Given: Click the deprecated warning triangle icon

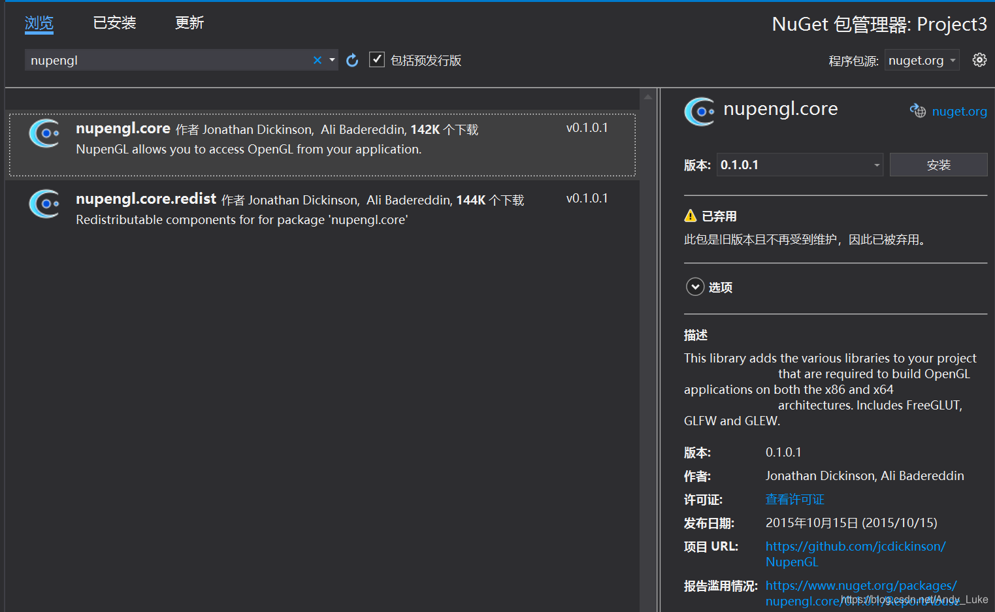Looking at the screenshot, I should (x=691, y=216).
